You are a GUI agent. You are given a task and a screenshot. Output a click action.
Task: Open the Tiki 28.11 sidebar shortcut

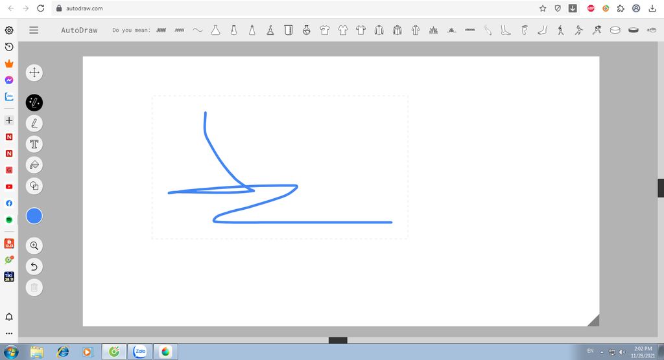click(x=9, y=276)
